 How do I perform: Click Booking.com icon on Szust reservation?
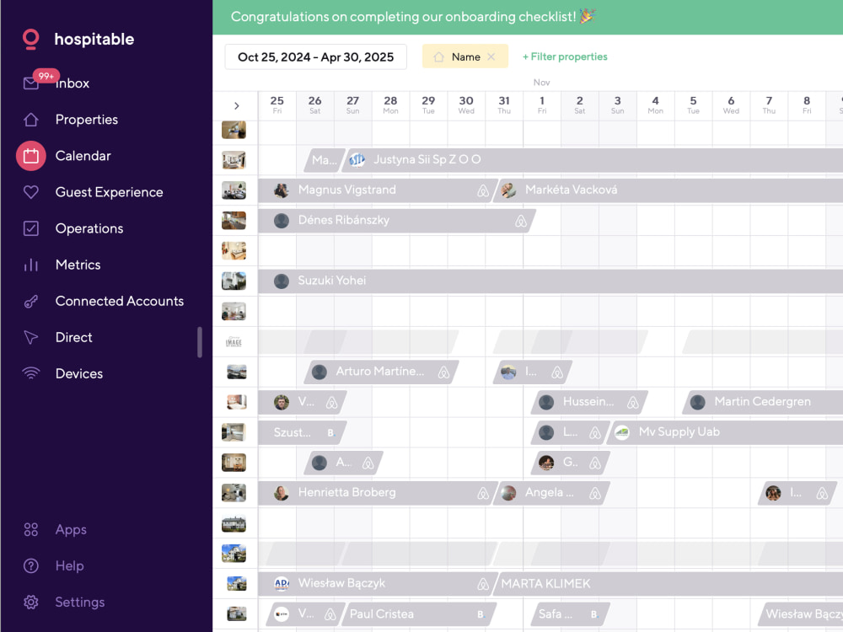click(330, 432)
